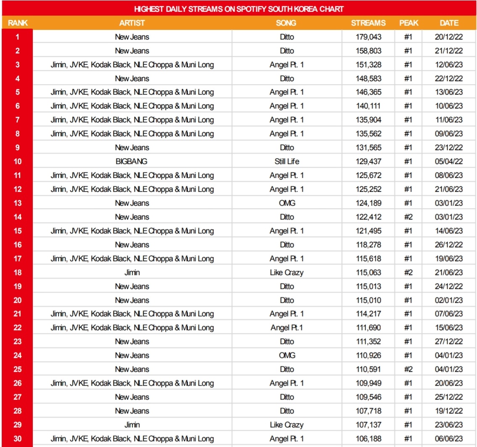Click the stream count 111,690

pyautogui.click(x=369, y=328)
